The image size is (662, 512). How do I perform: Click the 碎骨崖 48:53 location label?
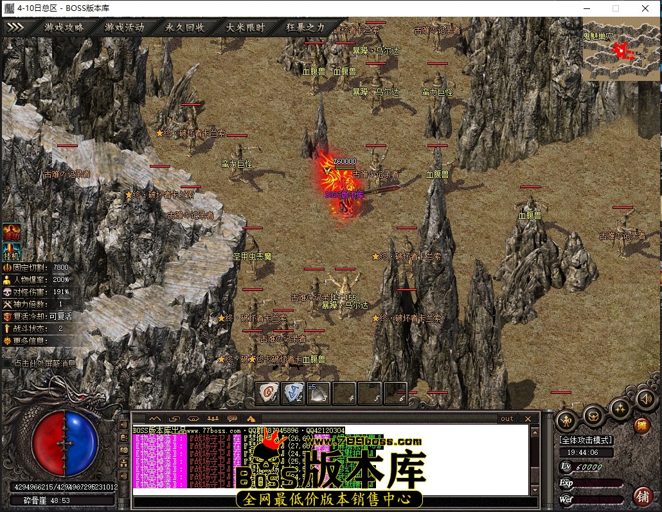pyautogui.click(x=46, y=500)
